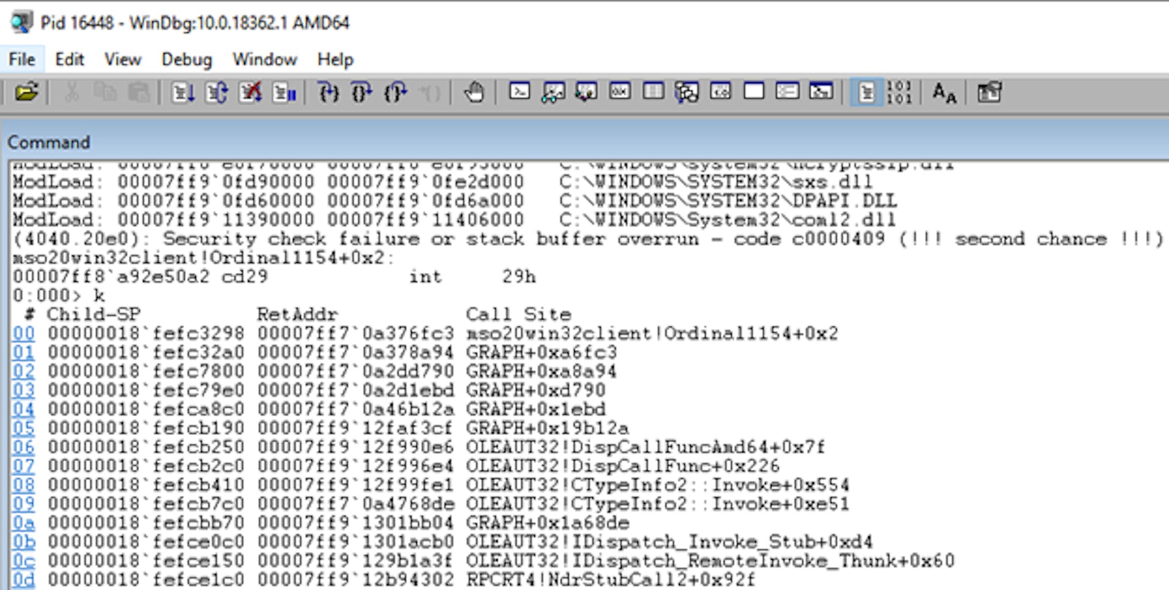Click stack frame link 03
This screenshot has width=1169, height=590.
[x=24, y=390]
